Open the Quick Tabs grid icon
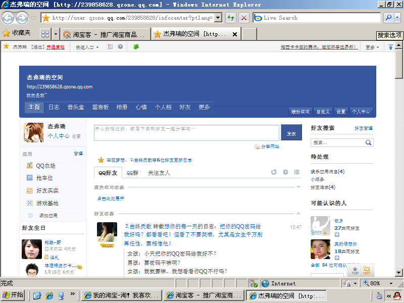The width and height of the screenshot is (404, 303). point(45,34)
